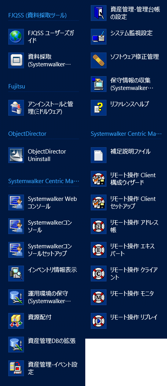Screen dimensions: 167x386
Task: Select the Systemwalker Centric Ma… header above 補足説明ファイル
Action: tap(126, 134)
